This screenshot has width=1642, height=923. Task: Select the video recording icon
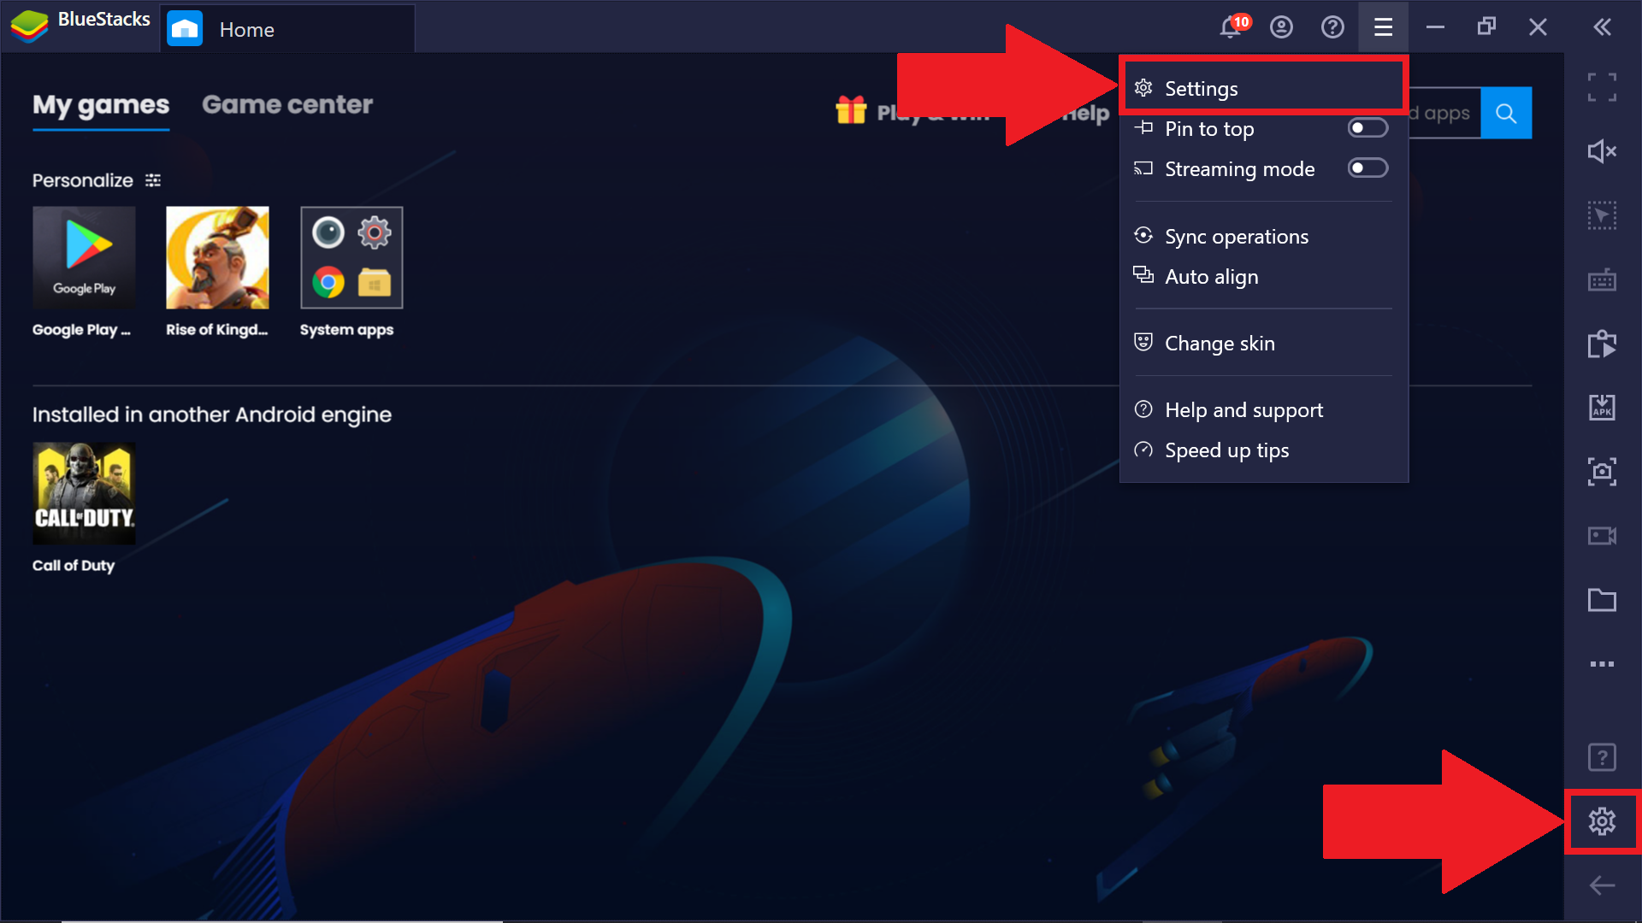tap(1604, 535)
